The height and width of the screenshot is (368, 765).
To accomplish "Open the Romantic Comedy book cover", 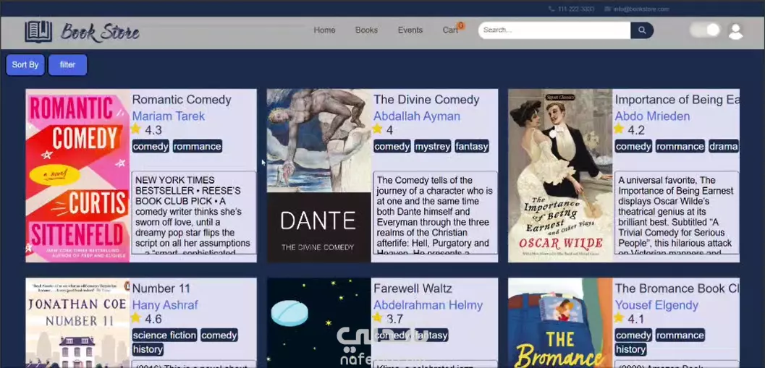I will tap(77, 176).
